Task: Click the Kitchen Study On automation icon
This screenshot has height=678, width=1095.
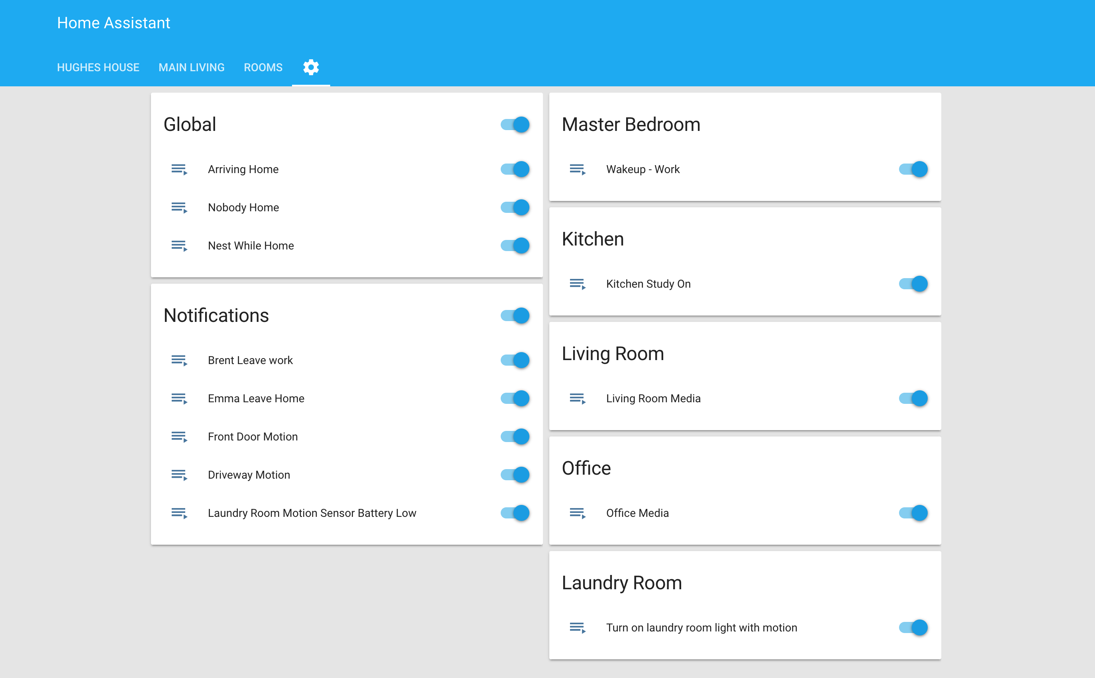Action: (x=577, y=284)
